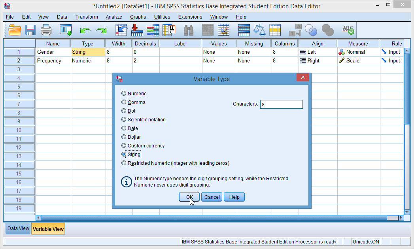Viewport: 414px width, 249px height.
Task: Click the String type cell for Gender
Action: click(88, 52)
